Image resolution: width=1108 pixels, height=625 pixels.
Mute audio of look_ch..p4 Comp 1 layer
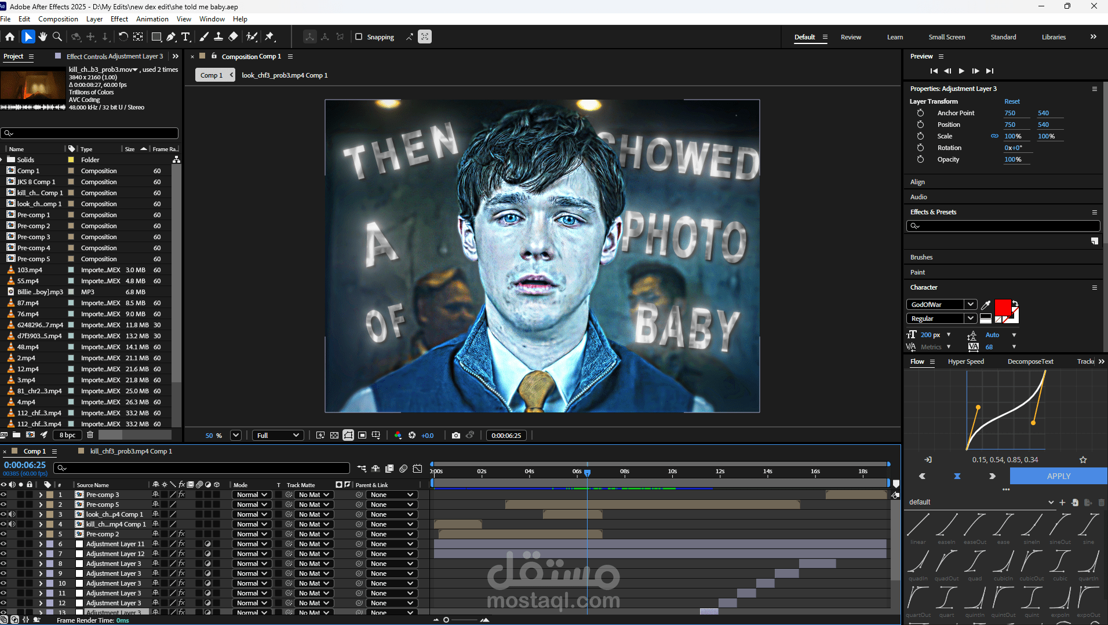click(x=12, y=514)
